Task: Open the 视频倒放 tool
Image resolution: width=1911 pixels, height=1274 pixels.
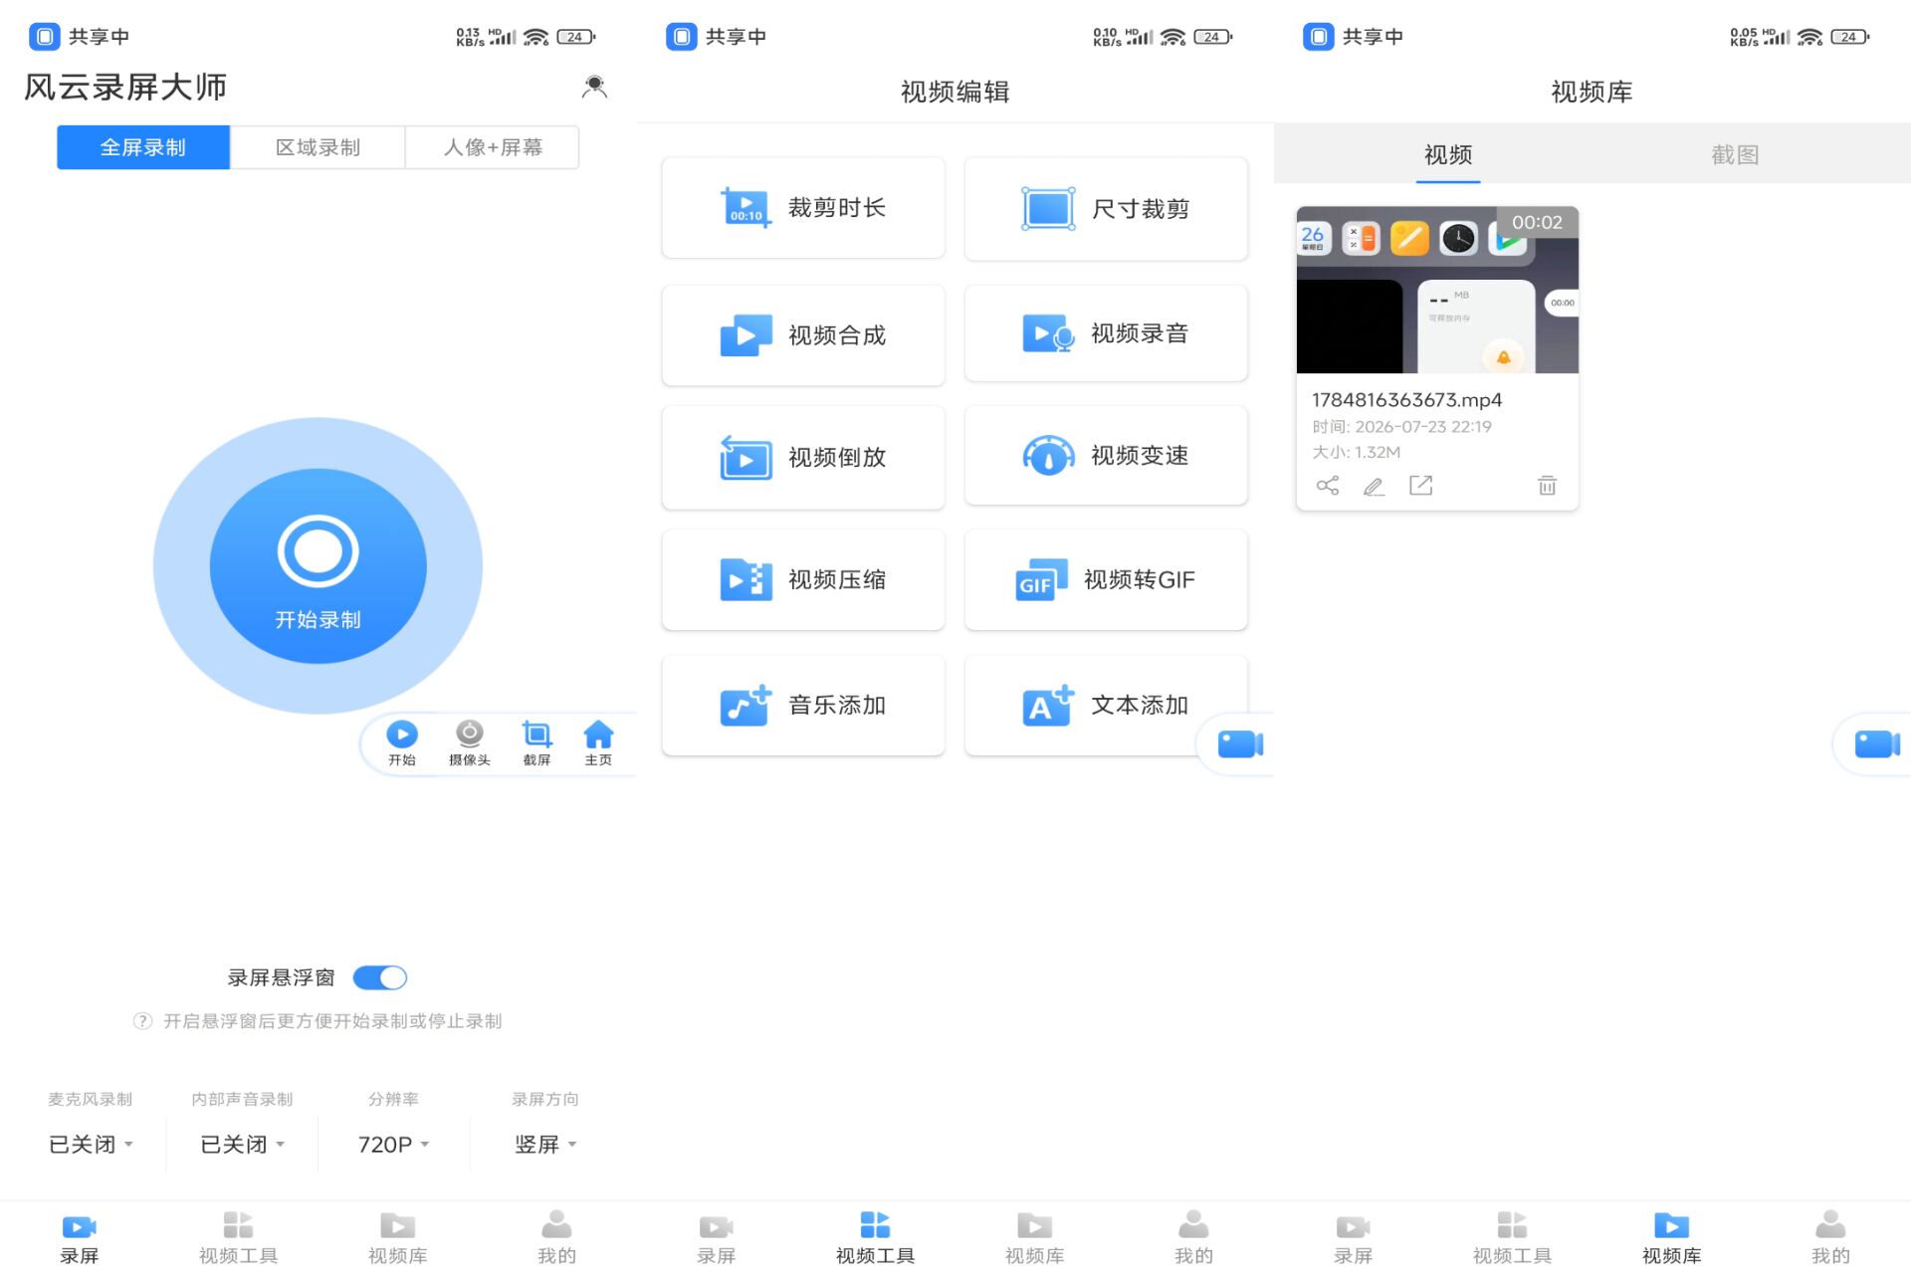Action: point(803,457)
